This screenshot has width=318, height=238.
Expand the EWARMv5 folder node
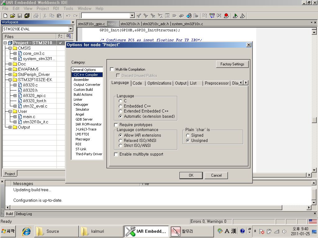tap(10, 69)
